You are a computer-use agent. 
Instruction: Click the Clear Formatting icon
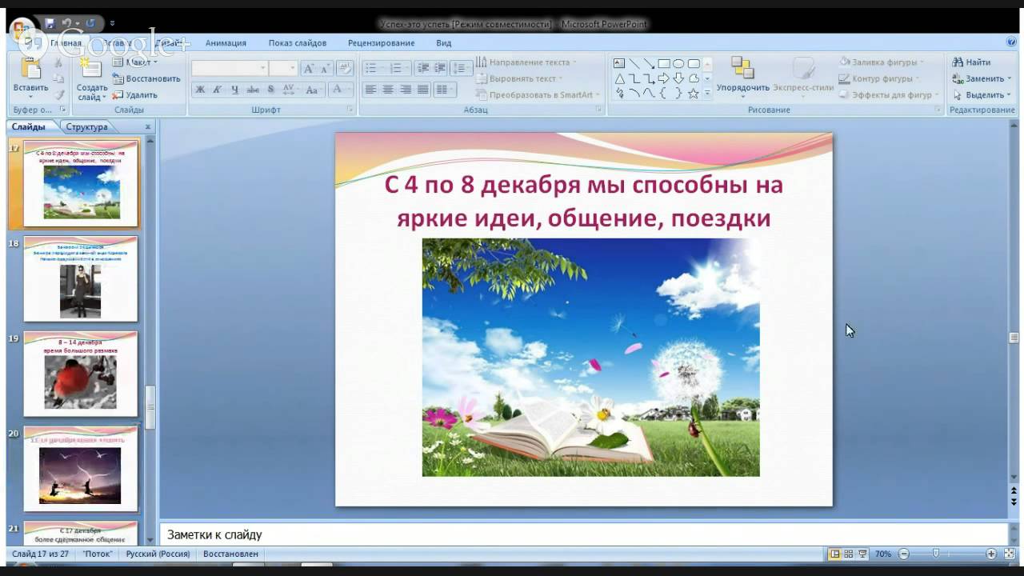click(x=345, y=68)
